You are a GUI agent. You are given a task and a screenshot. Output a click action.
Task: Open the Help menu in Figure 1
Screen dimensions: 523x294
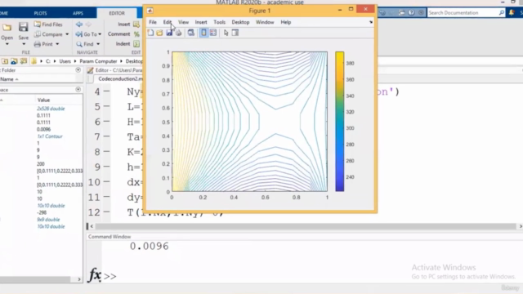coord(286,22)
